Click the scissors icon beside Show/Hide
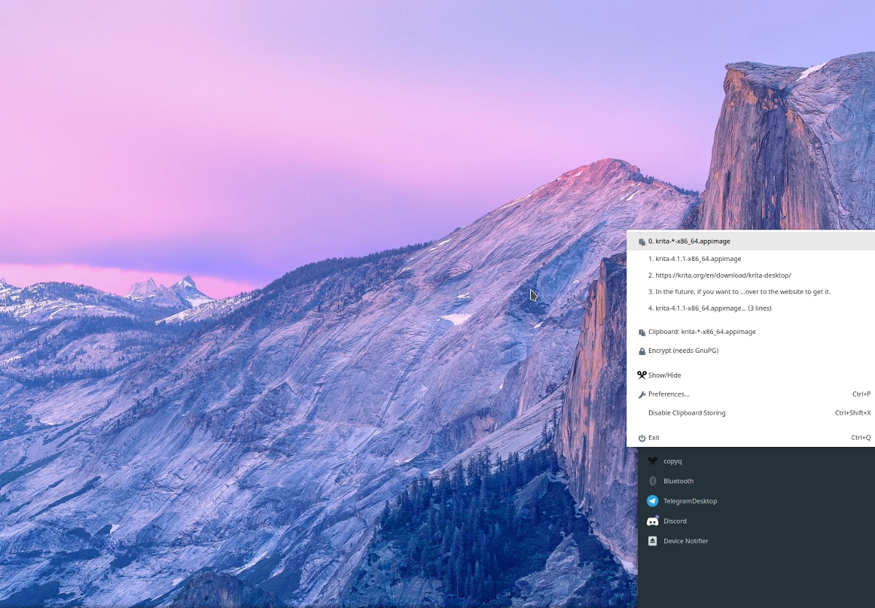The height and width of the screenshot is (608, 875). point(642,375)
